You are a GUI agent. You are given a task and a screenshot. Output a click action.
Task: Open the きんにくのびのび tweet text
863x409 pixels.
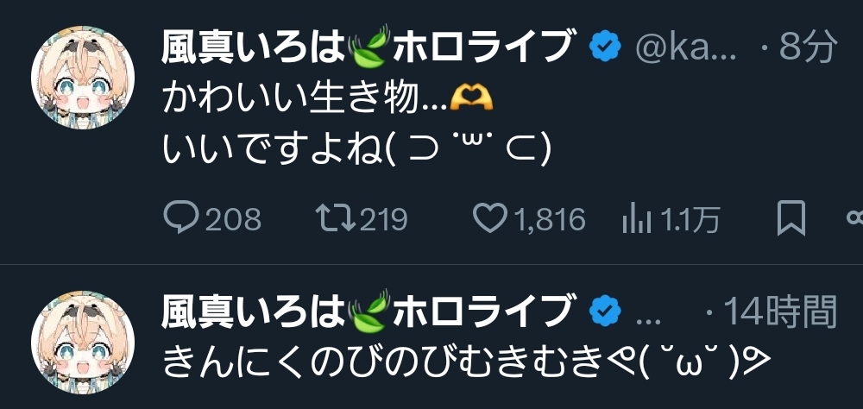467,362
